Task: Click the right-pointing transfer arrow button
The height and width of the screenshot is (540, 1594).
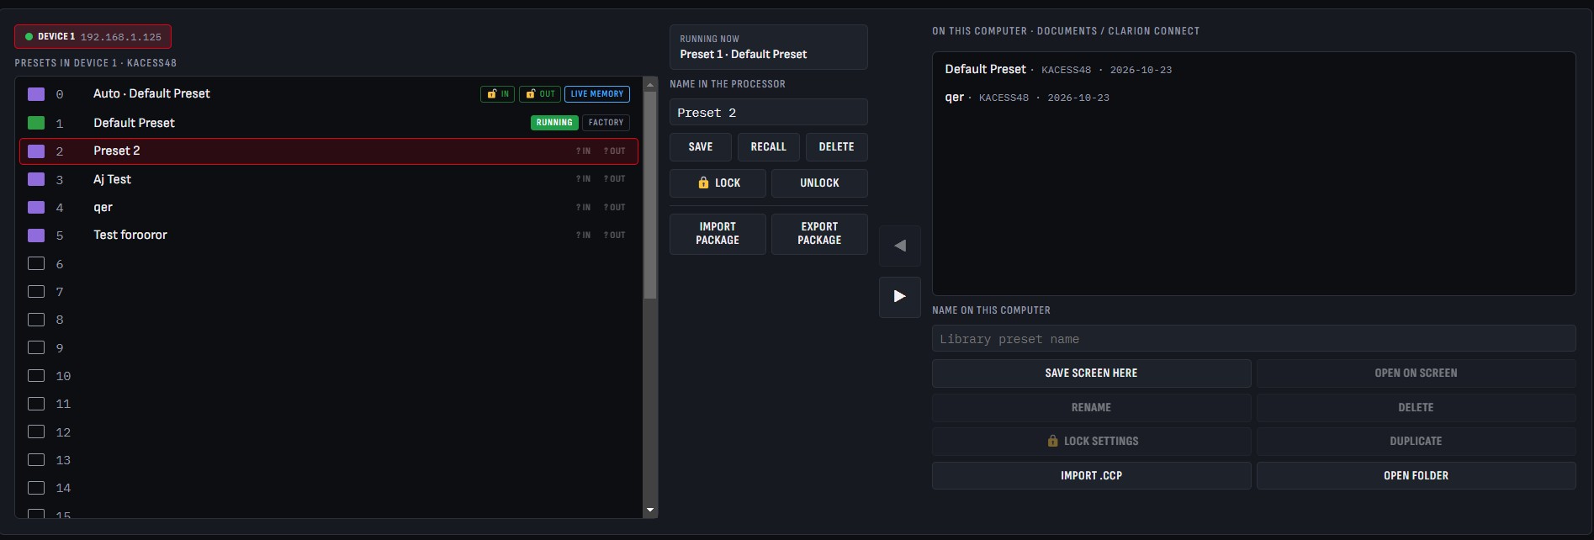Action: tap(899, 297)
